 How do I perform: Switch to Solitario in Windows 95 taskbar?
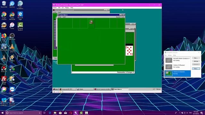click(85, 89)
